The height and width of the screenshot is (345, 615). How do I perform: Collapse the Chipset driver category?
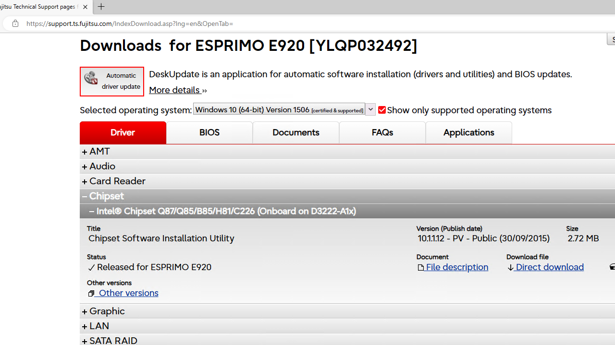[347, 196]
